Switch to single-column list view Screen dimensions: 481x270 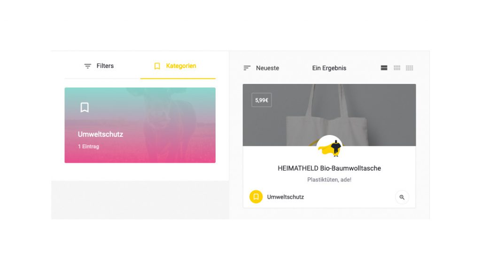[384, 68]
